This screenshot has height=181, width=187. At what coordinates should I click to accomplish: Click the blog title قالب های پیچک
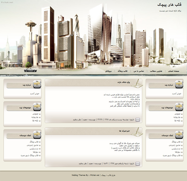(169, 5)
